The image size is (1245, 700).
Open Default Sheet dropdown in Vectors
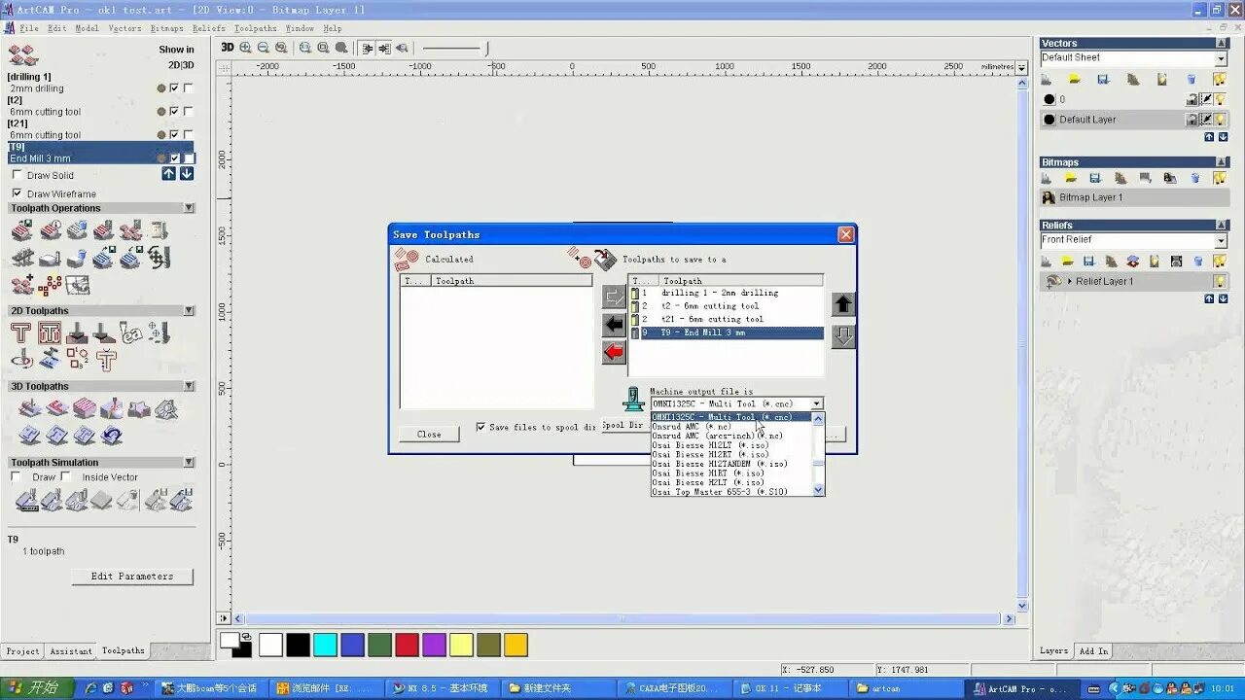tap(1221, 58)
